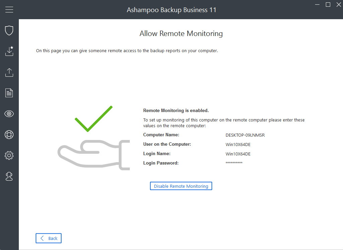Select the computer name DESKTOP-09LNMSR
The image size is (343, 250).
[x=245, y=135]
